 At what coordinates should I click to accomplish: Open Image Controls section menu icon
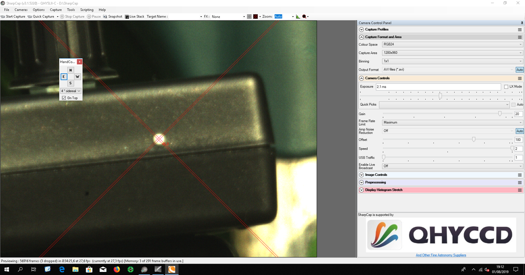tap(520, 175)
